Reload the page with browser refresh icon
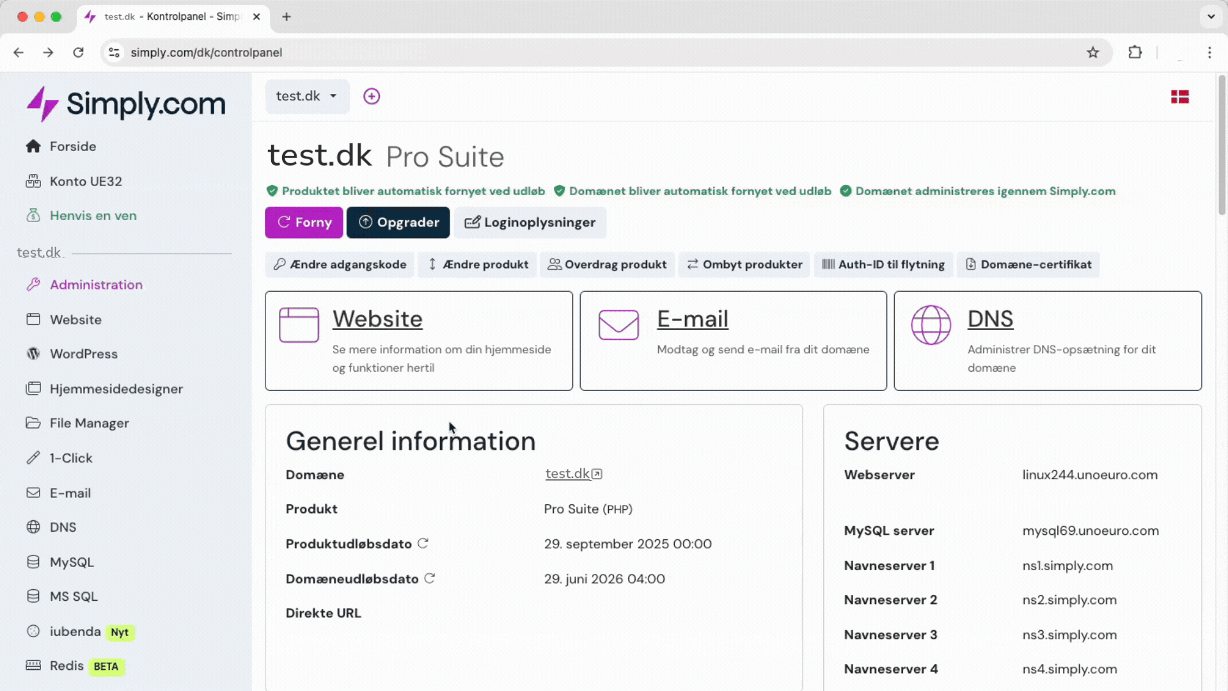The width and height of the screenshot is (1228, 691). point(78,52)
